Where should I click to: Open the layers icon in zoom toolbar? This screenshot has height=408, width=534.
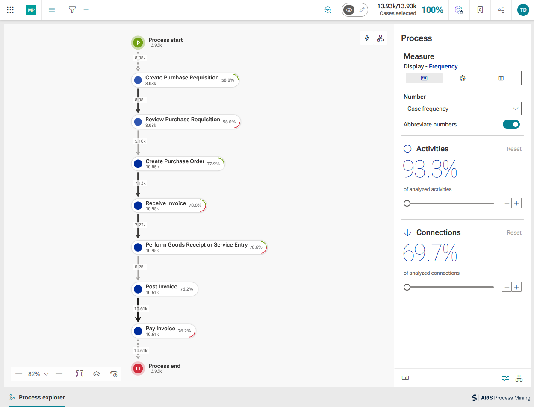97,374
